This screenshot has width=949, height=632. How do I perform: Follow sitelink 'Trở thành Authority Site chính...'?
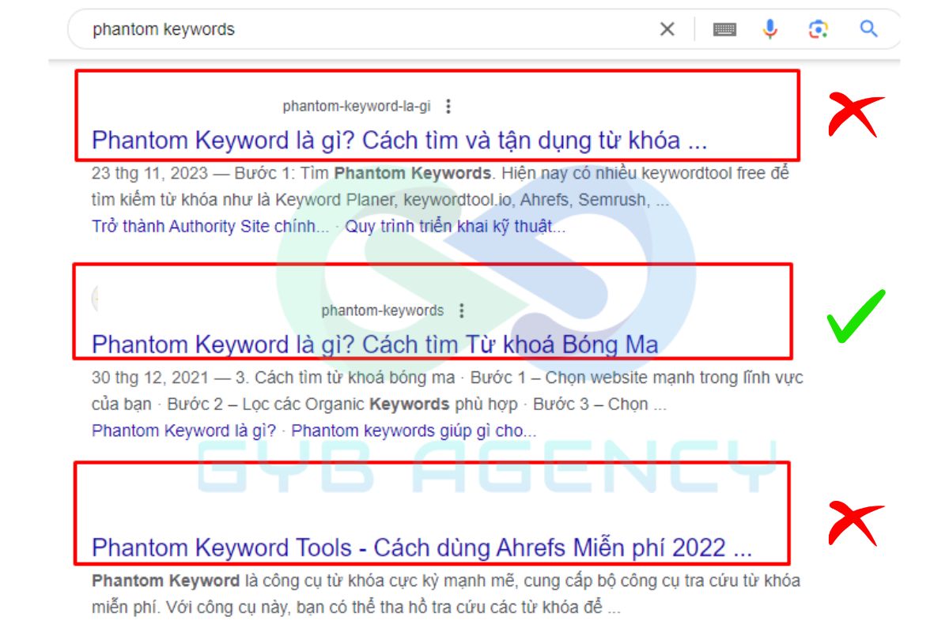(x=210, y=226)
